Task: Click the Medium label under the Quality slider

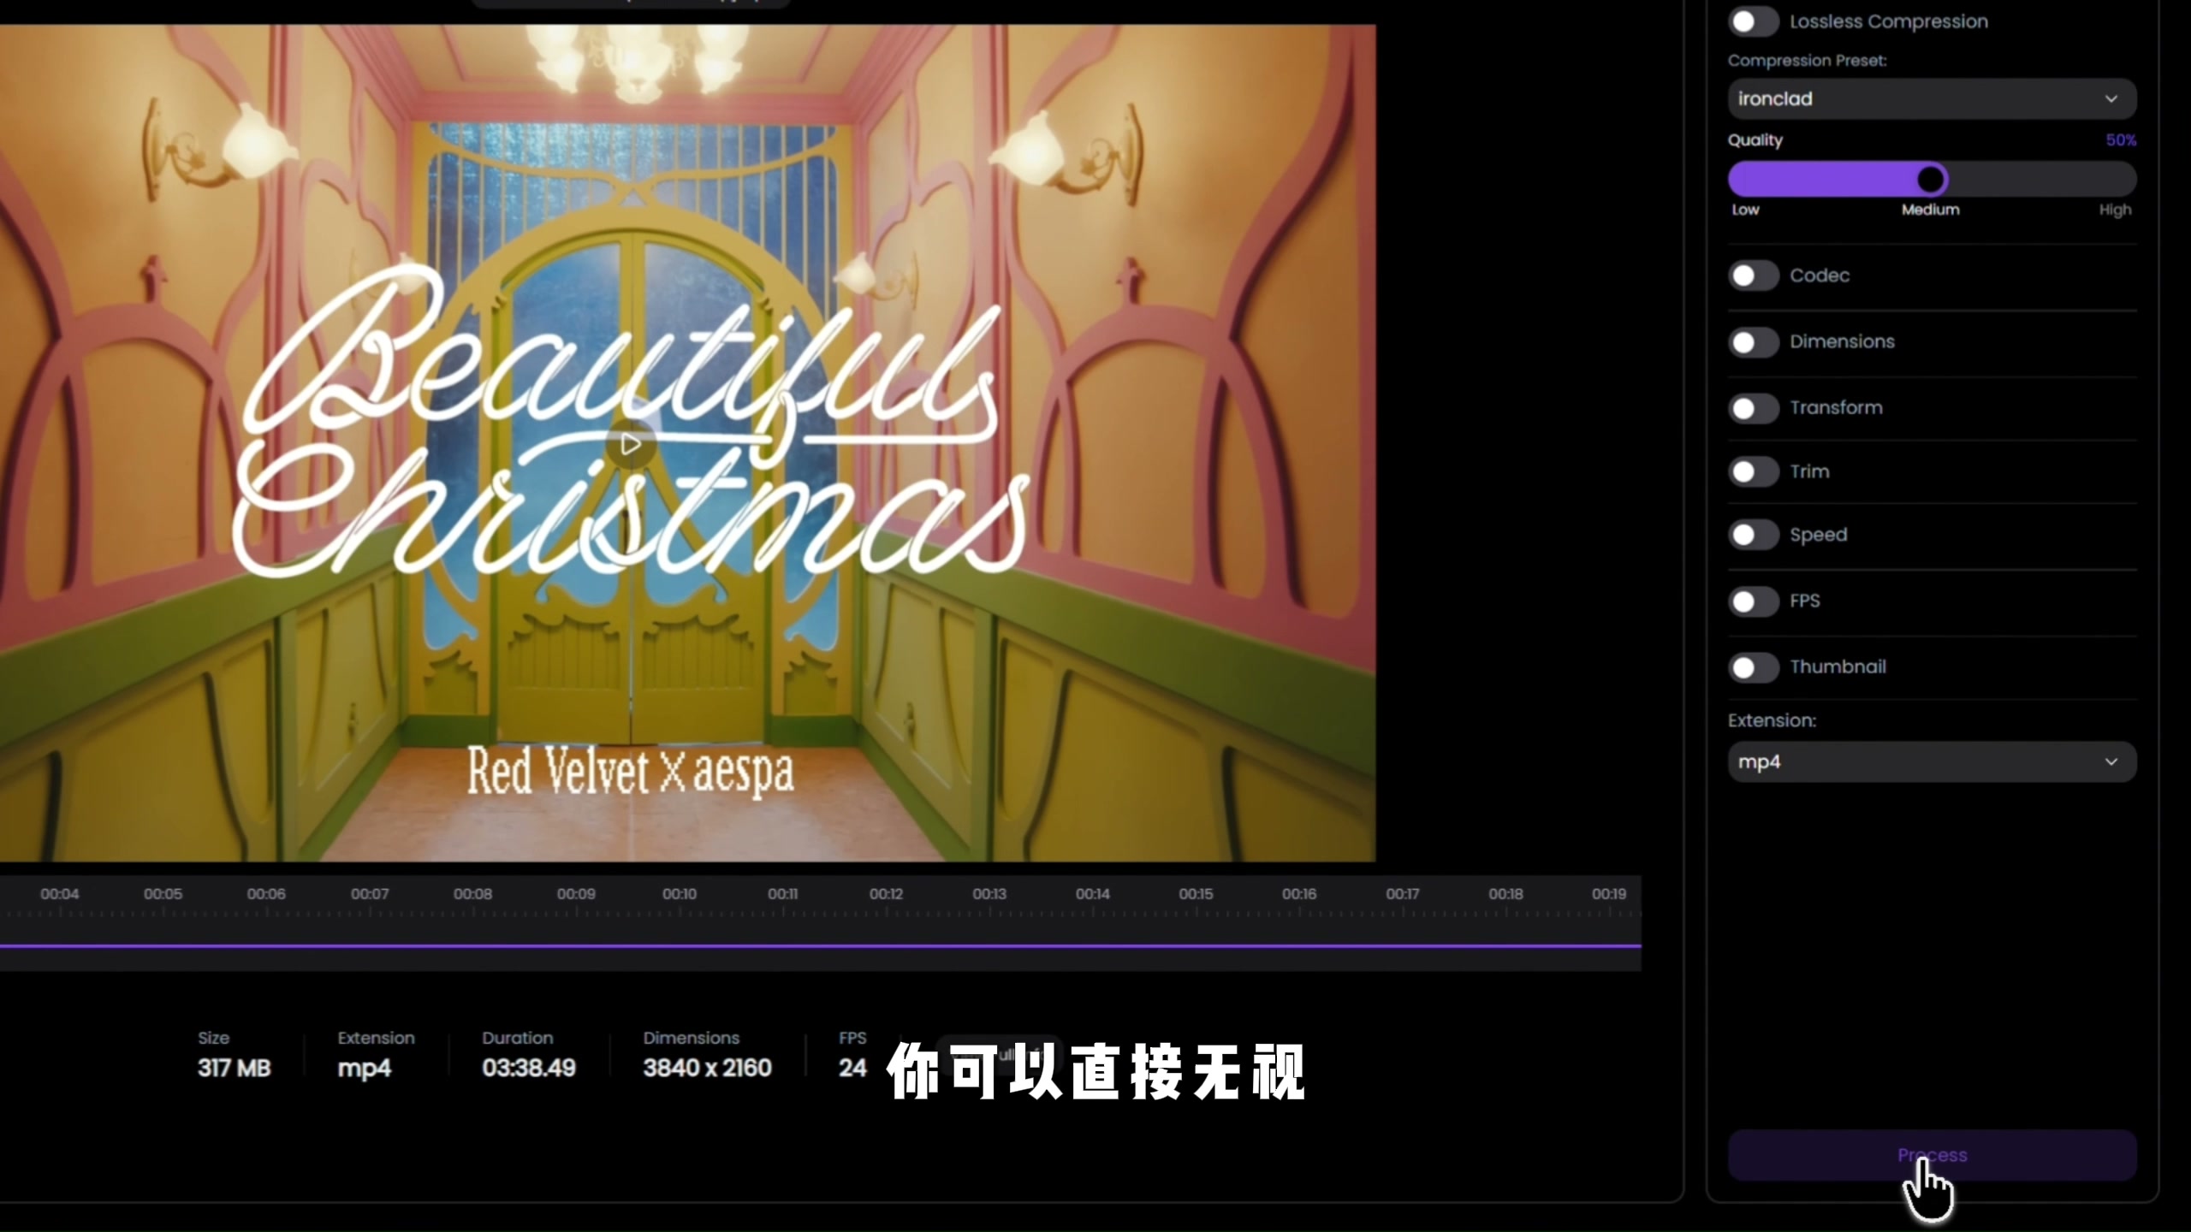Action: [1930, 210]
